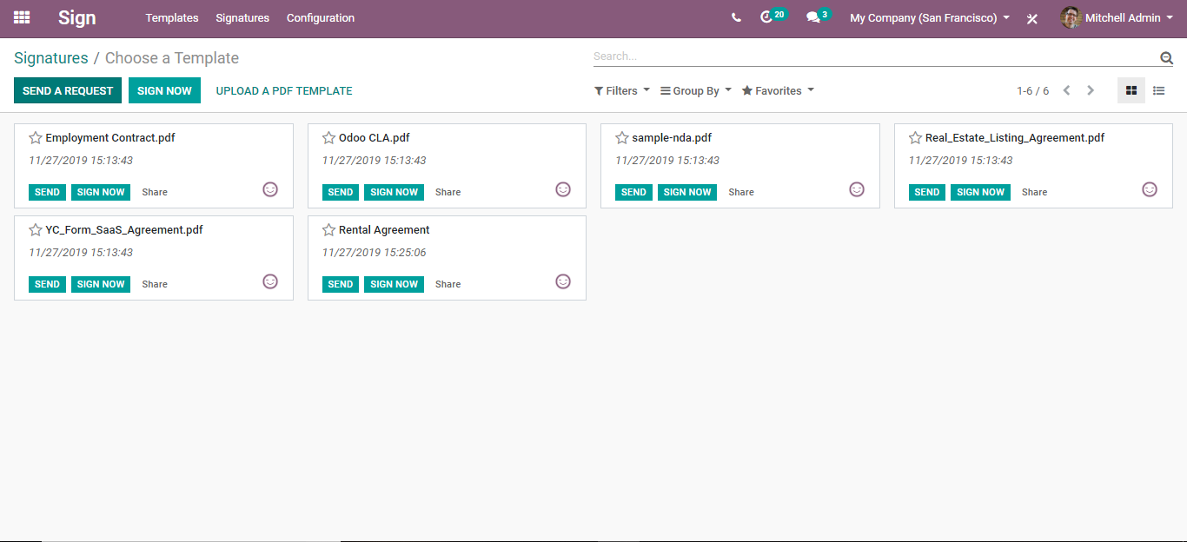This screenshot has width=1187, height=542.
Task: Click into the Search input field
Action: coord(869,56)
